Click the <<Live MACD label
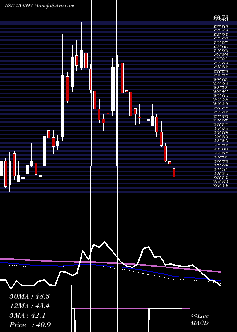 200,320
